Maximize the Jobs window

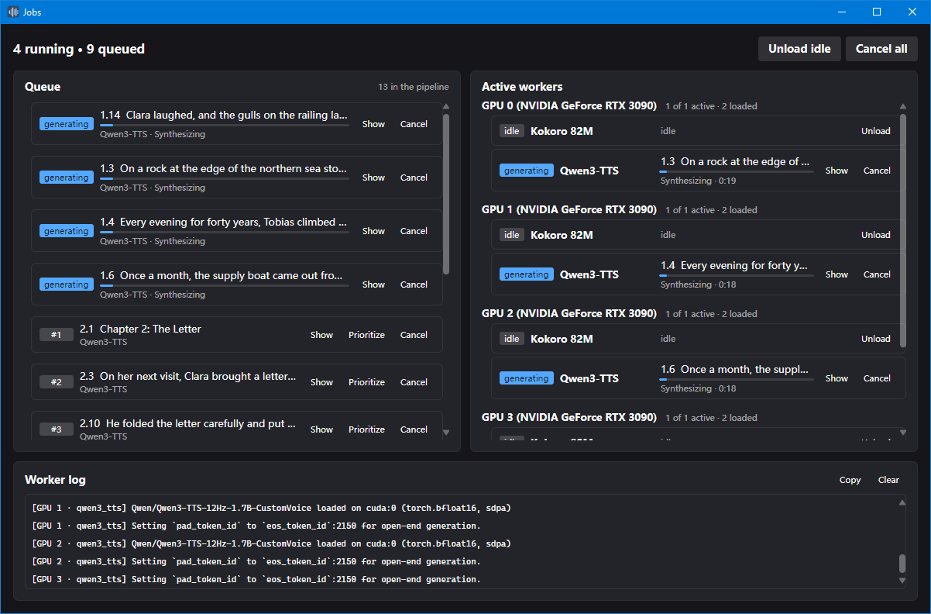point(877,12)
